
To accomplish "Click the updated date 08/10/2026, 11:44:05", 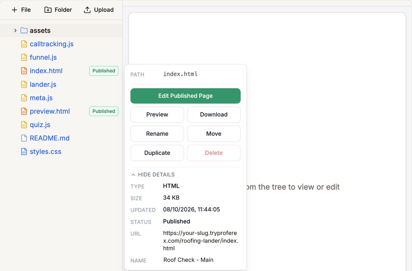I will (x=191, y=210).
